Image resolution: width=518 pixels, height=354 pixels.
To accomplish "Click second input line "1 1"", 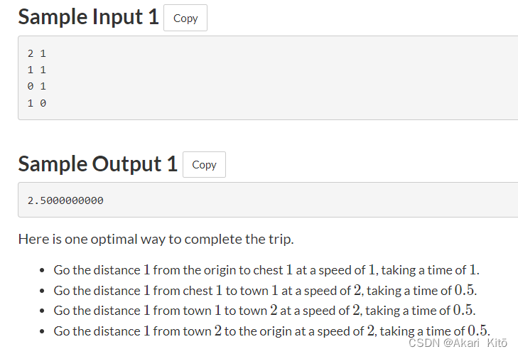I will (37, 70).
